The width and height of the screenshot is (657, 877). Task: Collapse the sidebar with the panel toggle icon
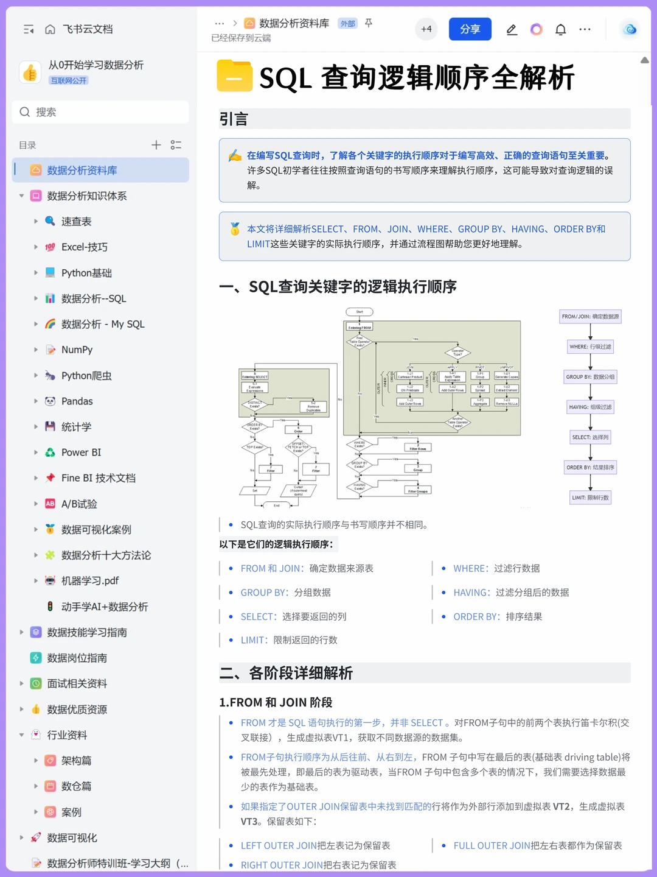28,29
